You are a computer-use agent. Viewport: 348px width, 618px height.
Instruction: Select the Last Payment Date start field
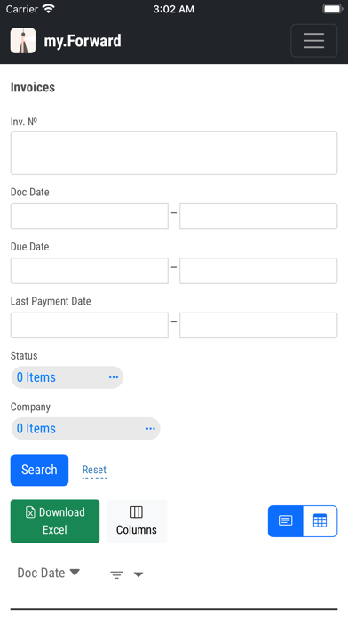(x=90, y=325)
